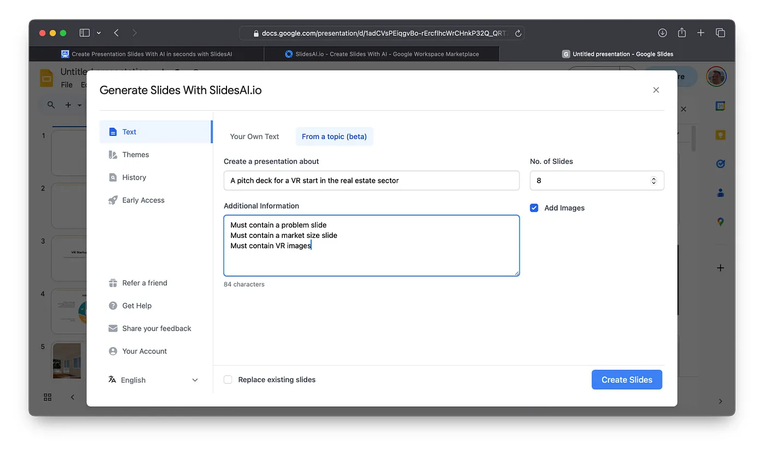Open Your Account profile icon
Image resolution: width=764 pixels, height=454 pixels.
[113, 351]
